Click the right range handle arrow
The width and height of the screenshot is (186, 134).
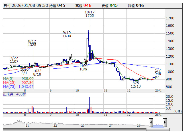[x=165, y=122]
